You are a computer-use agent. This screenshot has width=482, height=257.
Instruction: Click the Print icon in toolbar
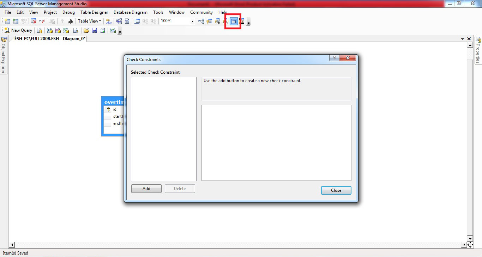102,31
